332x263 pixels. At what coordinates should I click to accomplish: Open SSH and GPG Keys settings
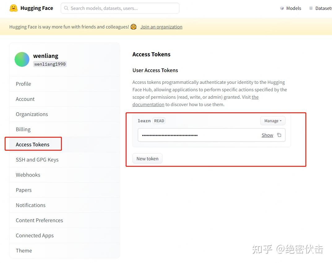point(37,160)
